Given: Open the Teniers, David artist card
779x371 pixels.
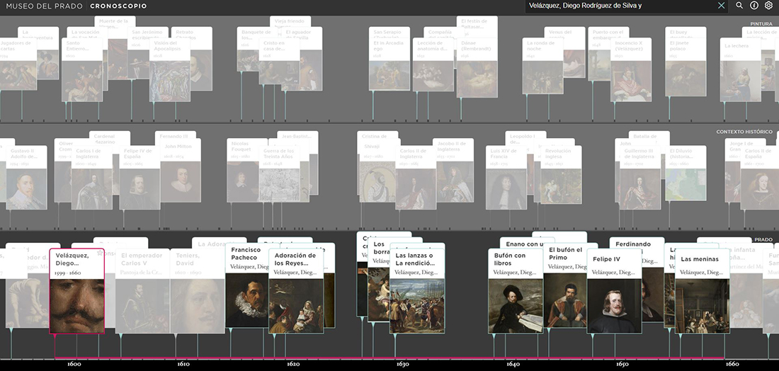Looking at the screenshot, I should tap(198, 291).
